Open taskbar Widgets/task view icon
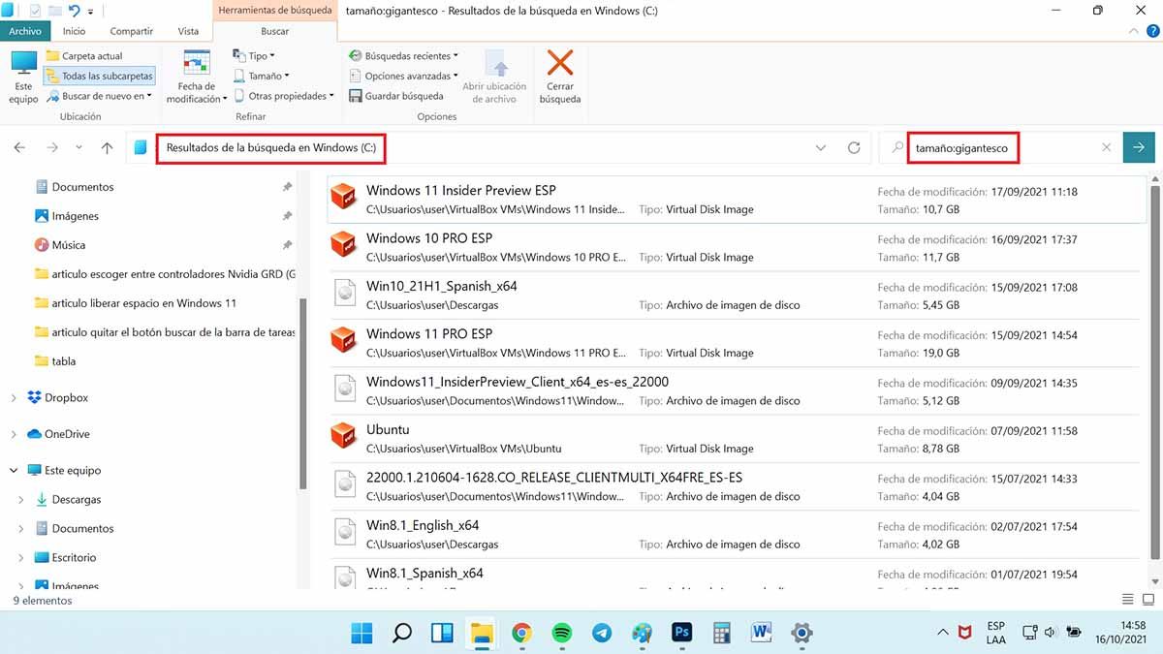This screenshot has width=1163, height=654. (x=441, y=633)
